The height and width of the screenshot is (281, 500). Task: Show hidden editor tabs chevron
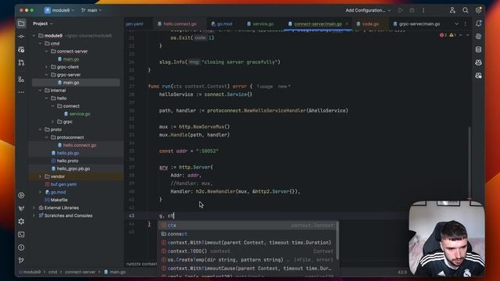click(456, 24)
